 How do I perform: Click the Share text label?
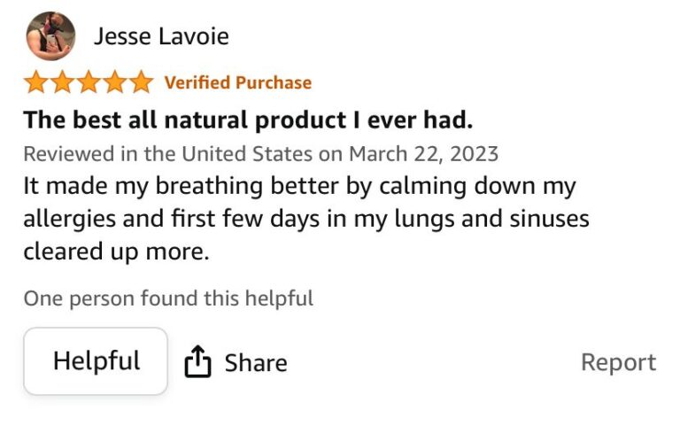pyautogui.click(x=255, y=363)
